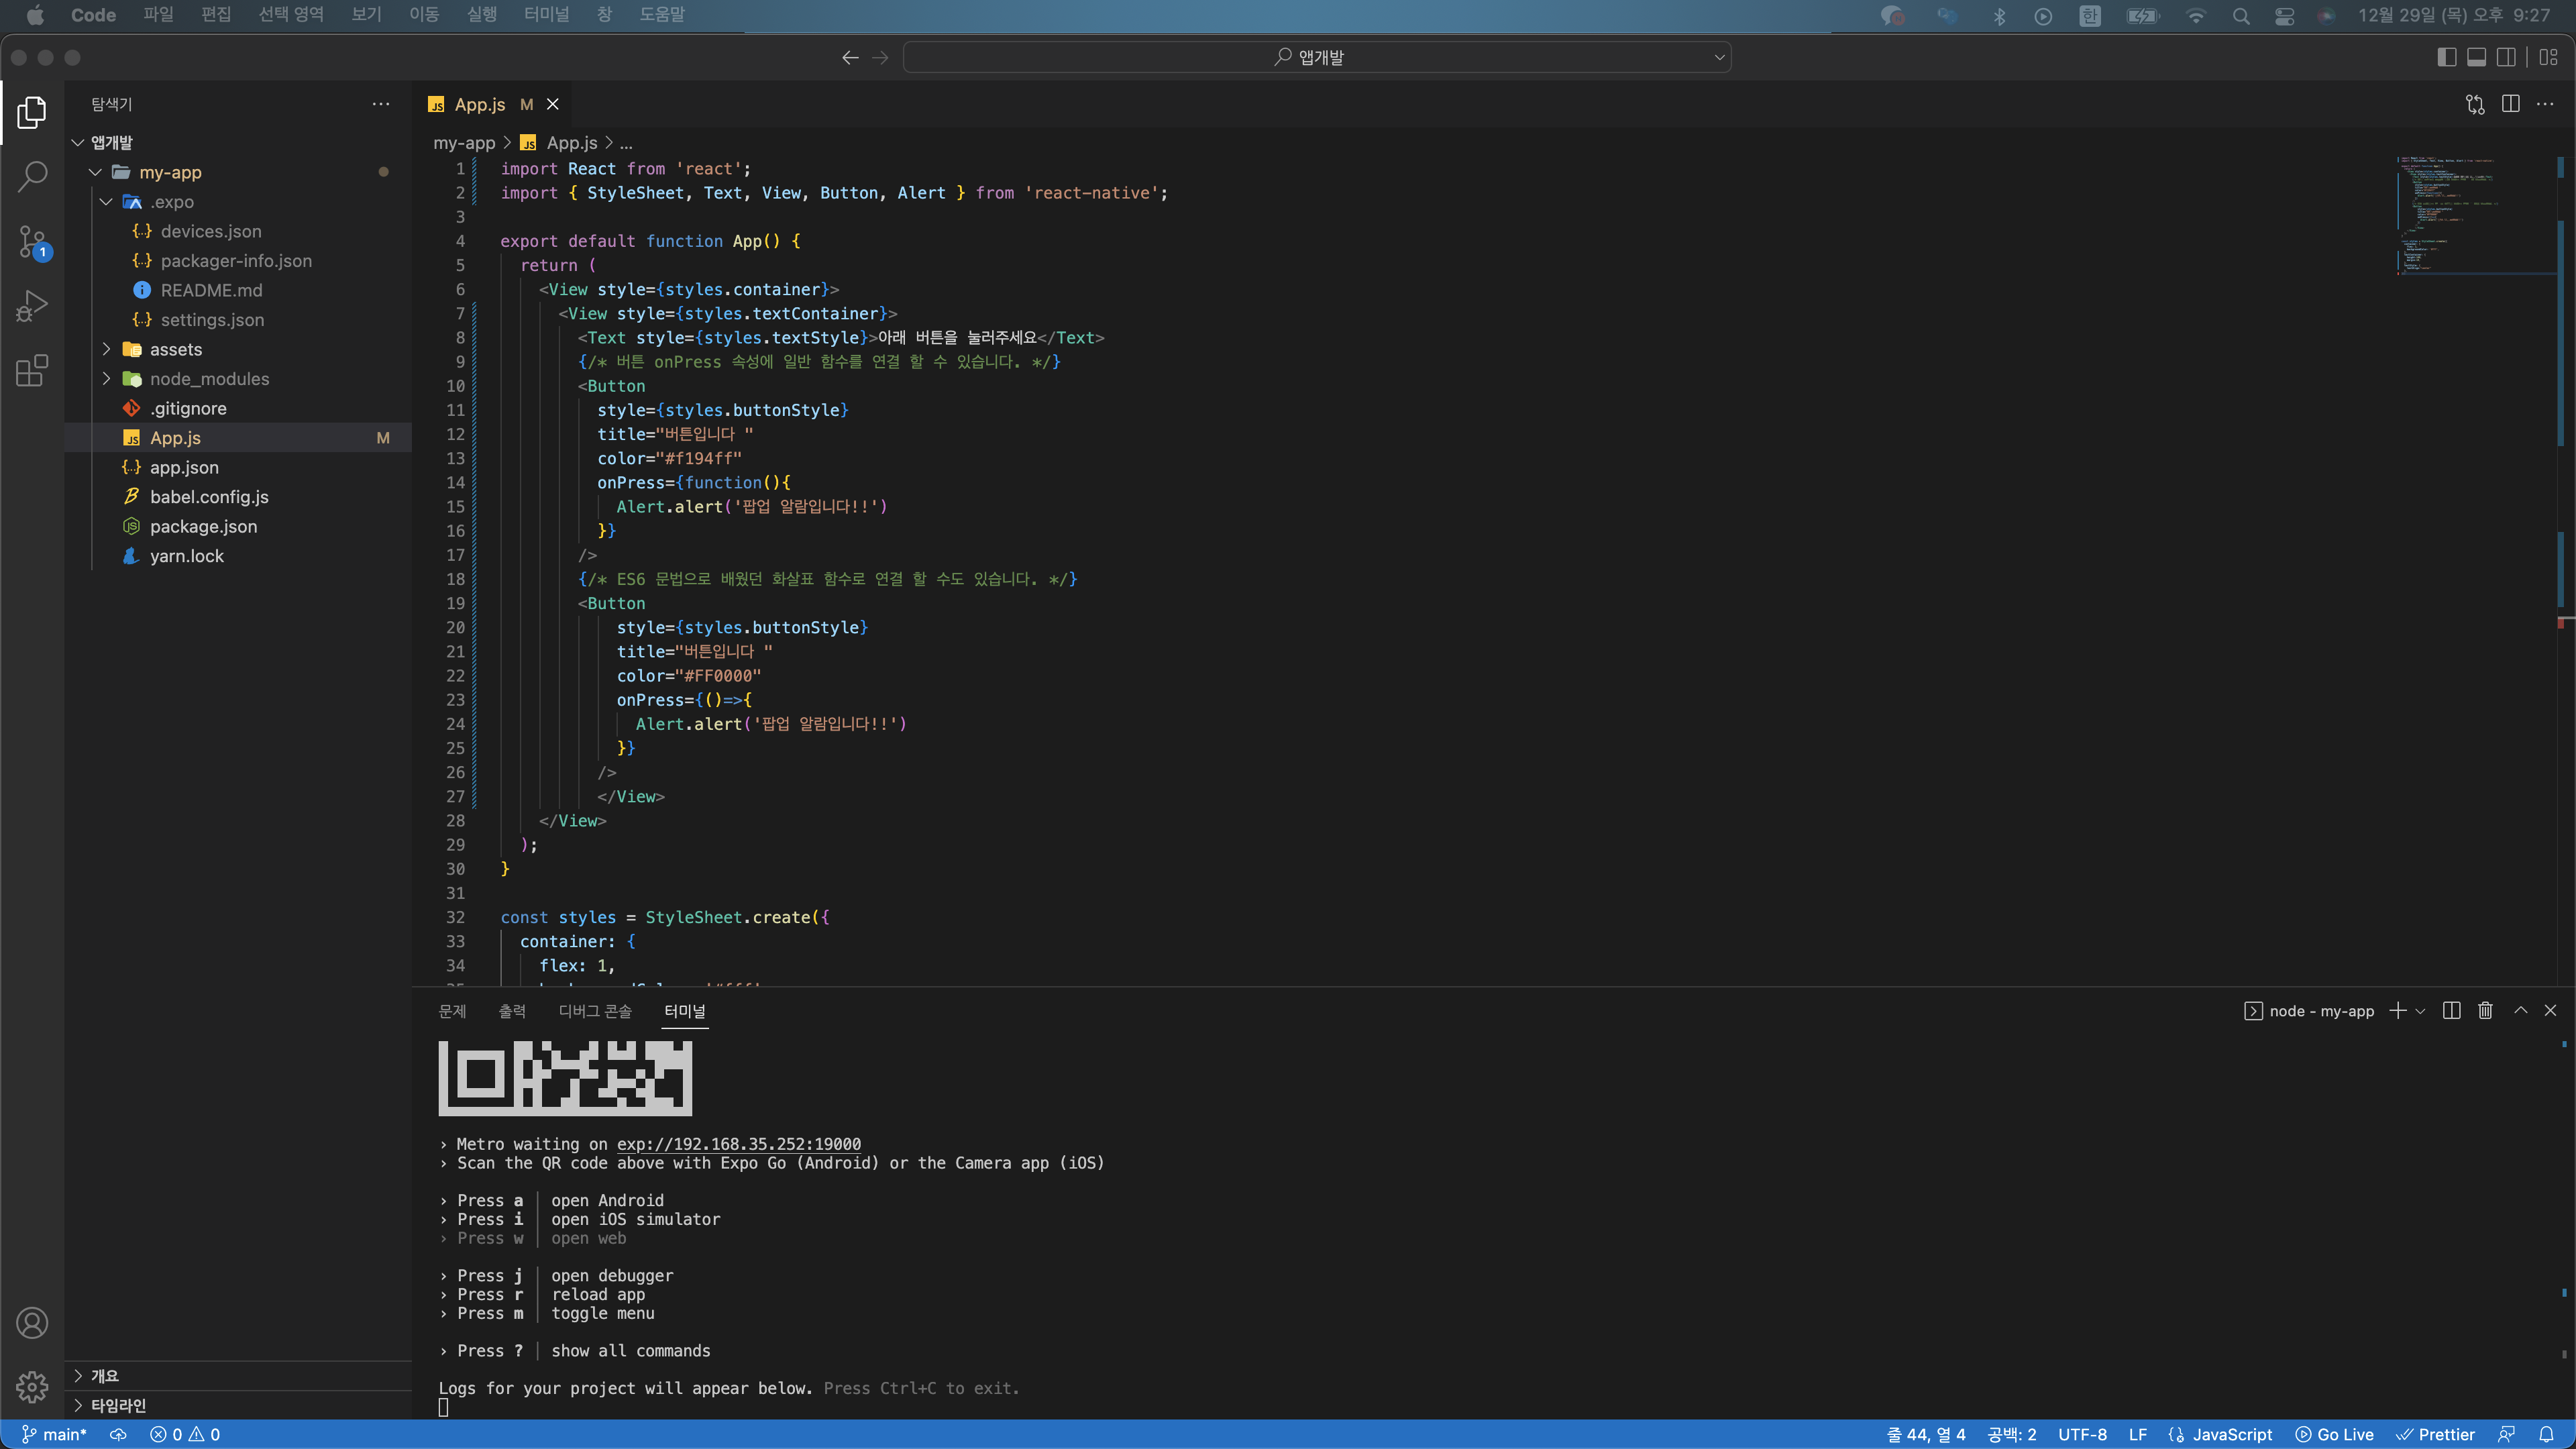This screenshot has width=2576, height=1449.
Task: Collapse the my-app folder
Action: 96,172
